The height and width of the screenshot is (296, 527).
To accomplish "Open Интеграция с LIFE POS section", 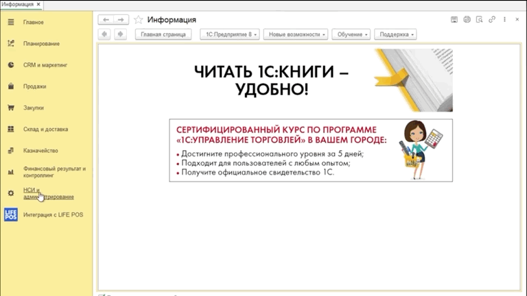I will click(x=53, y=214).
